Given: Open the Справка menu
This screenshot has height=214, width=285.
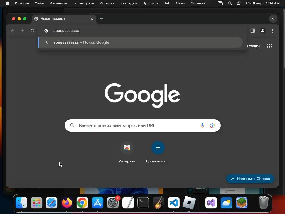Looking at the screenshot, I should (x=198, y=3).
